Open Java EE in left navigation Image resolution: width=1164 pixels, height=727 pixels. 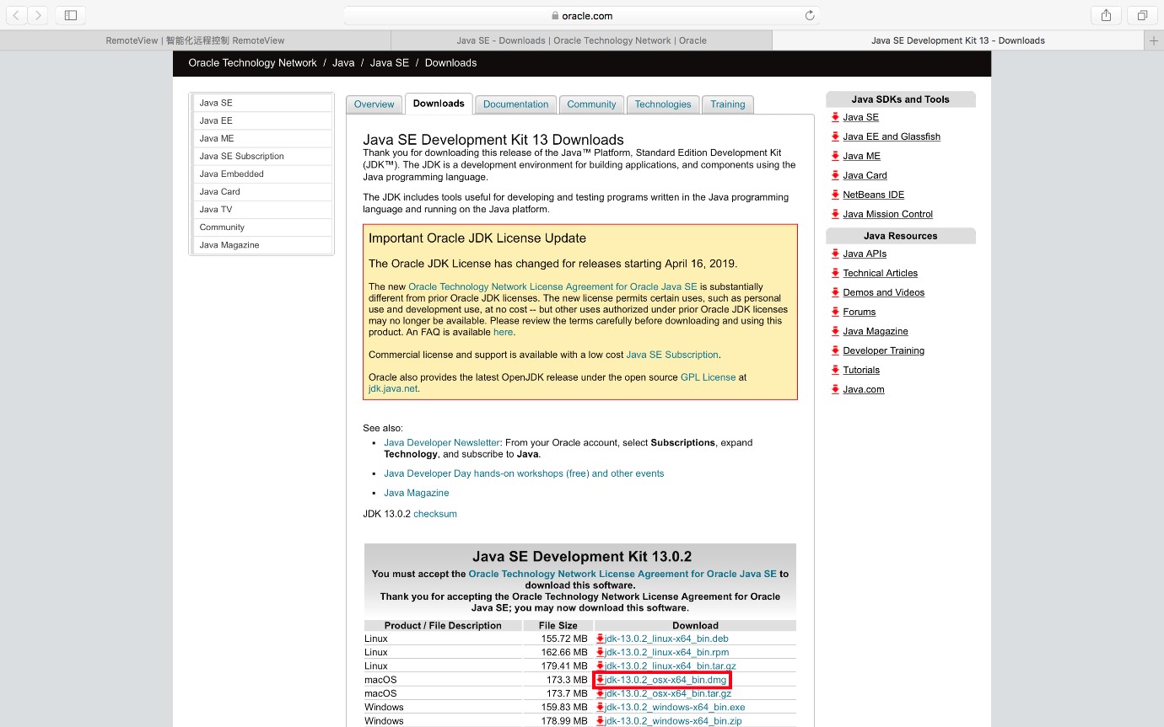point(263,120)
